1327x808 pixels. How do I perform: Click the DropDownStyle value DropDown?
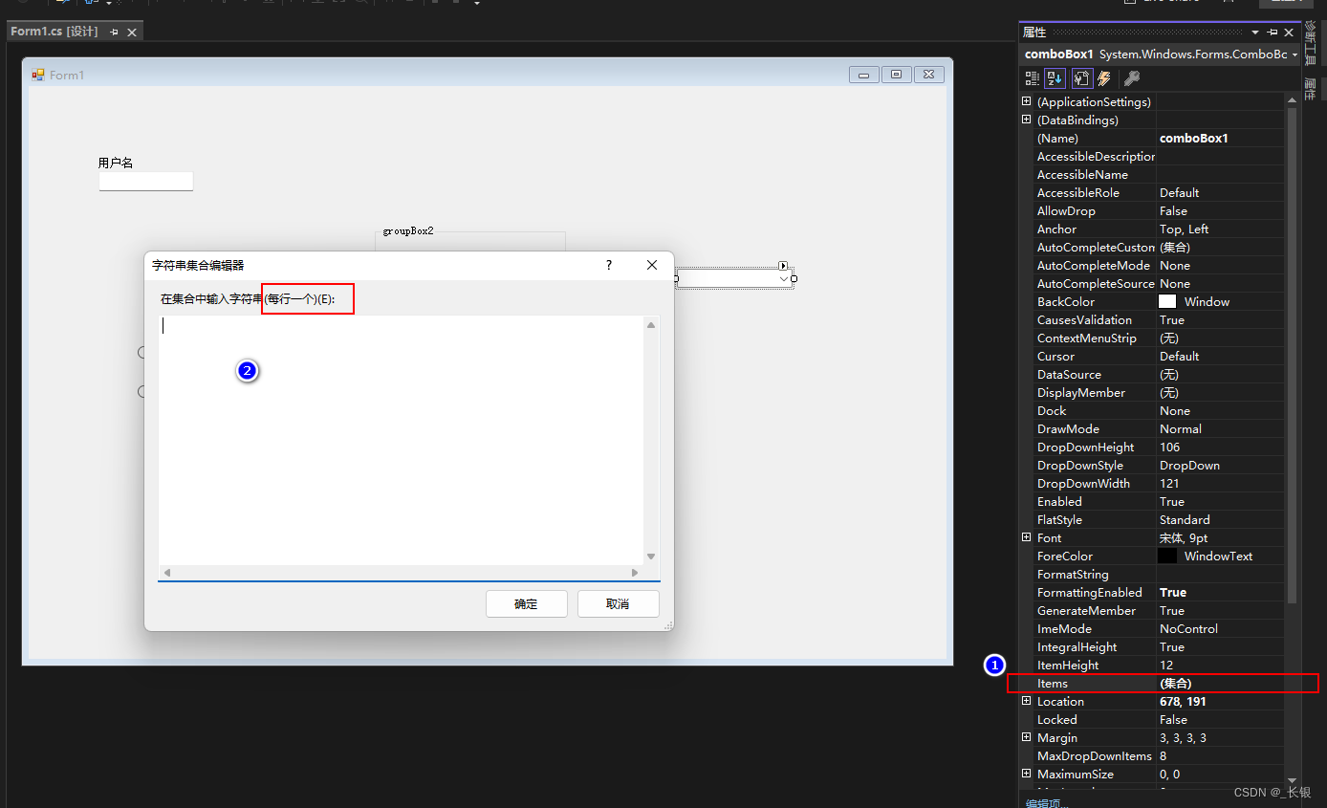coord(1190,465)
